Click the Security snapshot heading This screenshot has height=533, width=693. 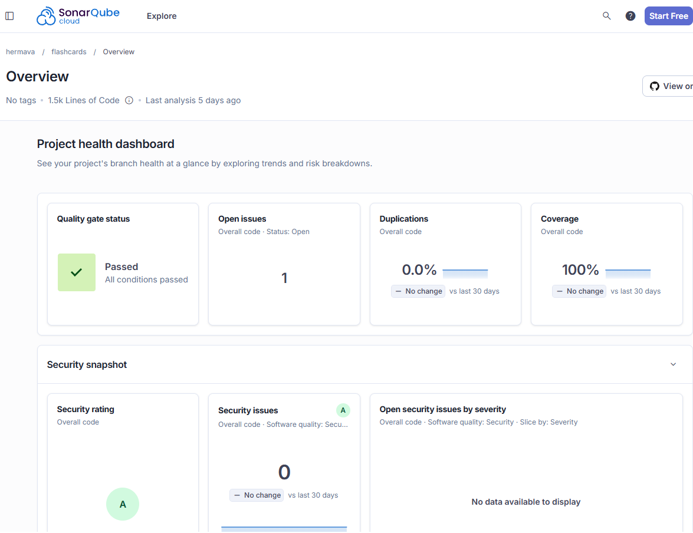point(87,364)
